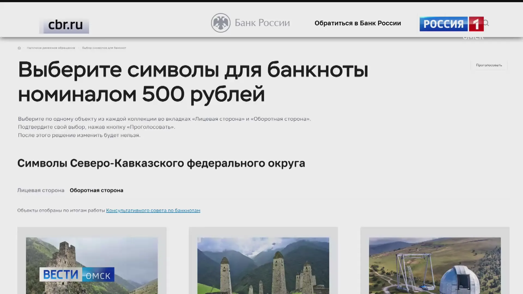Click the Вести Омск logo overlay
523x294 pixels.
point(77,274)
